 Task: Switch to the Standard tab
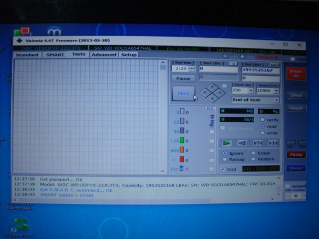[27, 55]
